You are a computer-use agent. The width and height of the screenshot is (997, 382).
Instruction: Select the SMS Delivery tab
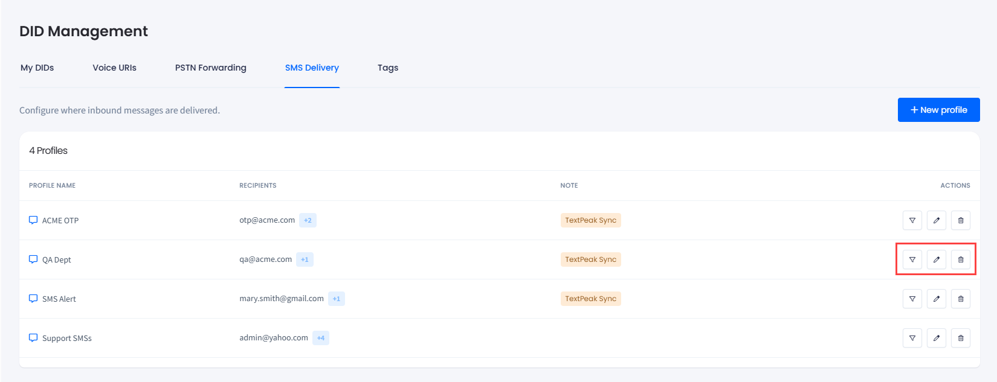click(312, 68)
